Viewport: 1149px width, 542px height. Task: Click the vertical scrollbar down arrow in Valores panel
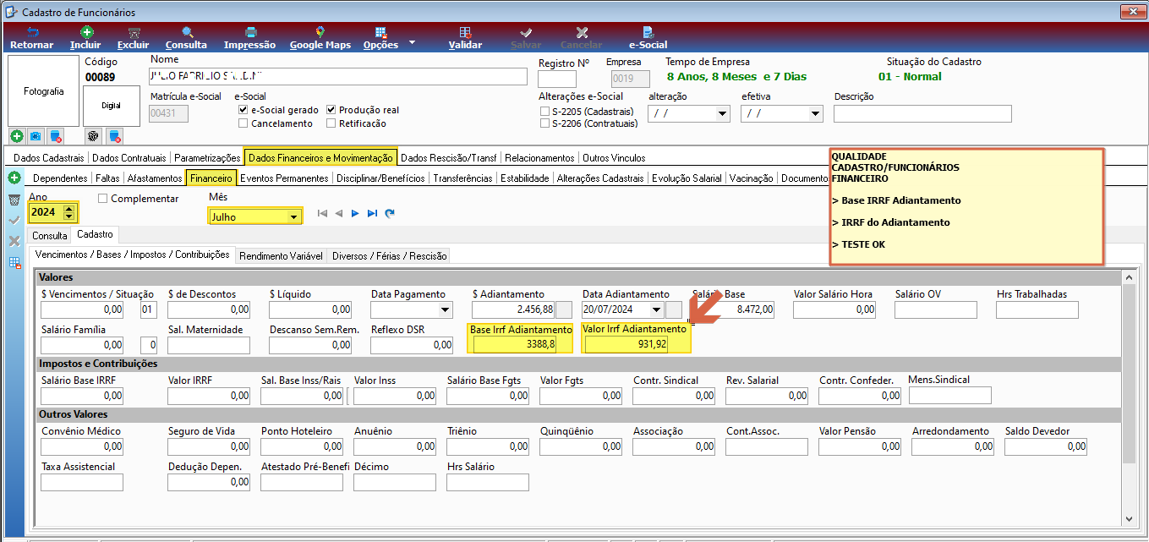point(1129,518)
